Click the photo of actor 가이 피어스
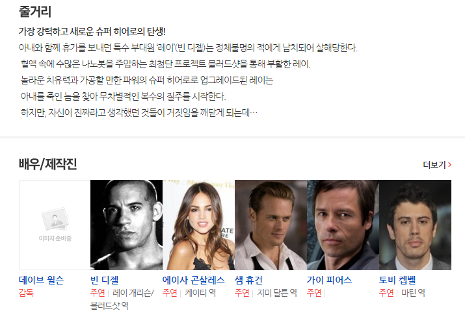Screen dimensions: 465x315 [343, 225]
